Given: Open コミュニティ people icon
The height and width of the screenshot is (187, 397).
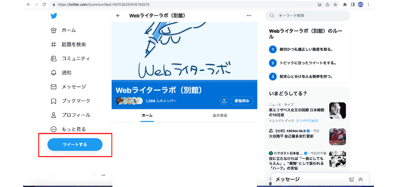Looking at the screenshot, I should coord(53,59).
